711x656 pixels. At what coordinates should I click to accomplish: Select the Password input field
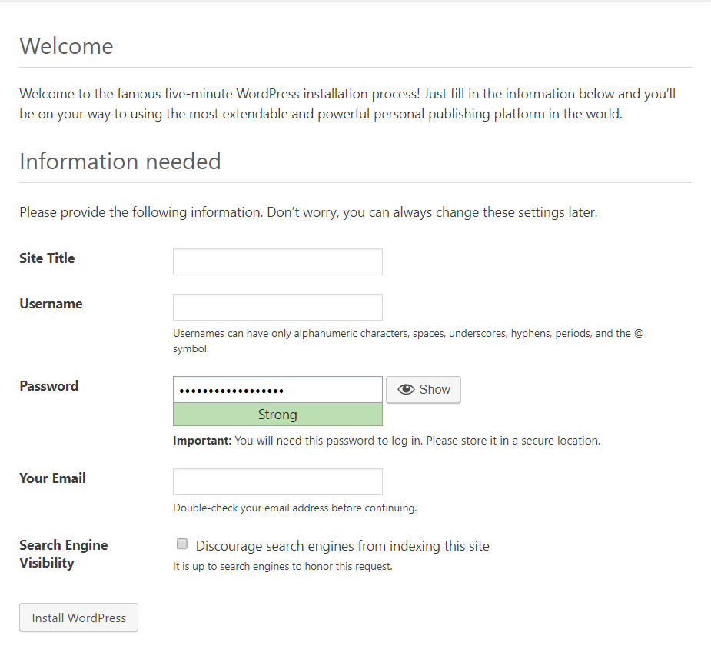(x=277, y=390)
